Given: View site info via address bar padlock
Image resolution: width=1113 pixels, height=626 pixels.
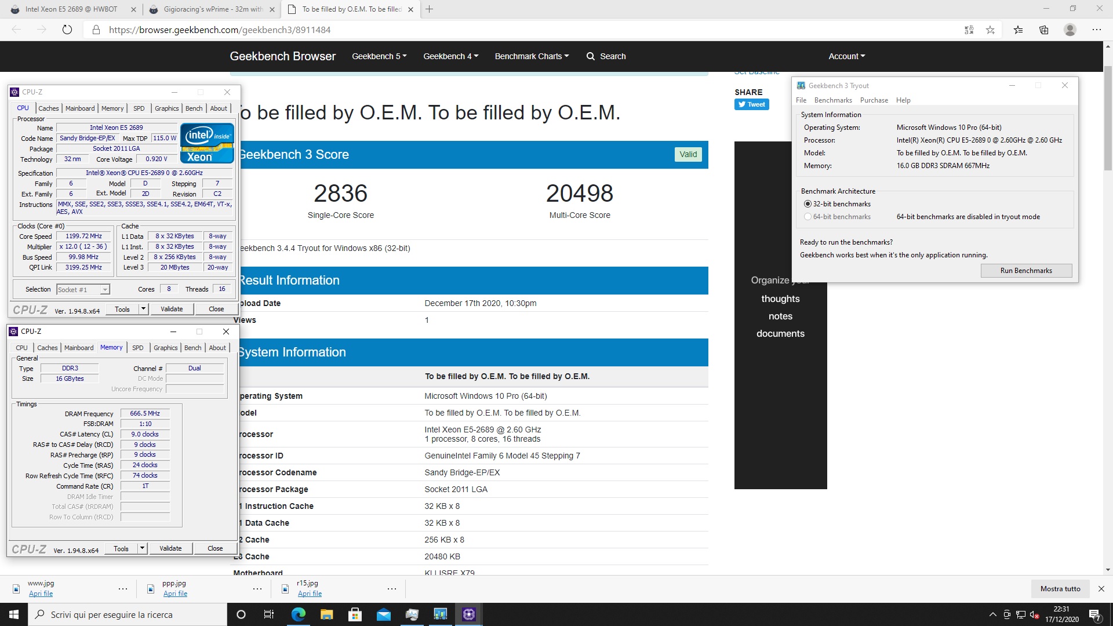Looking at the screenshot, I should tap(96, 30).
